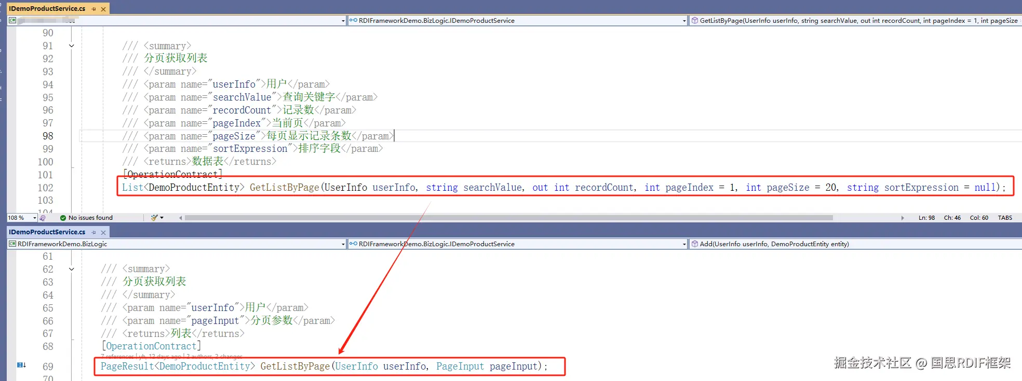Click pageSize param comment on line 98
The width and height of the screenshot is (1022, 381).
pyautogui.click(x=258, y=136)
